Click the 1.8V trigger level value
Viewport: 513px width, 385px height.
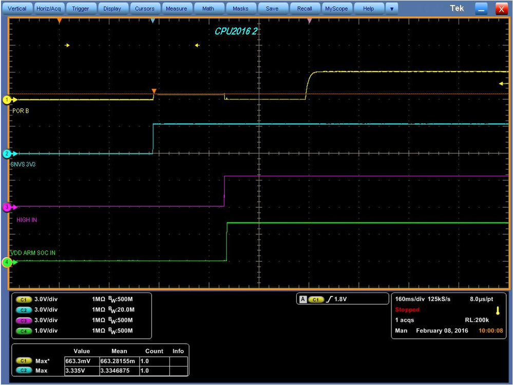click(340, 299)
